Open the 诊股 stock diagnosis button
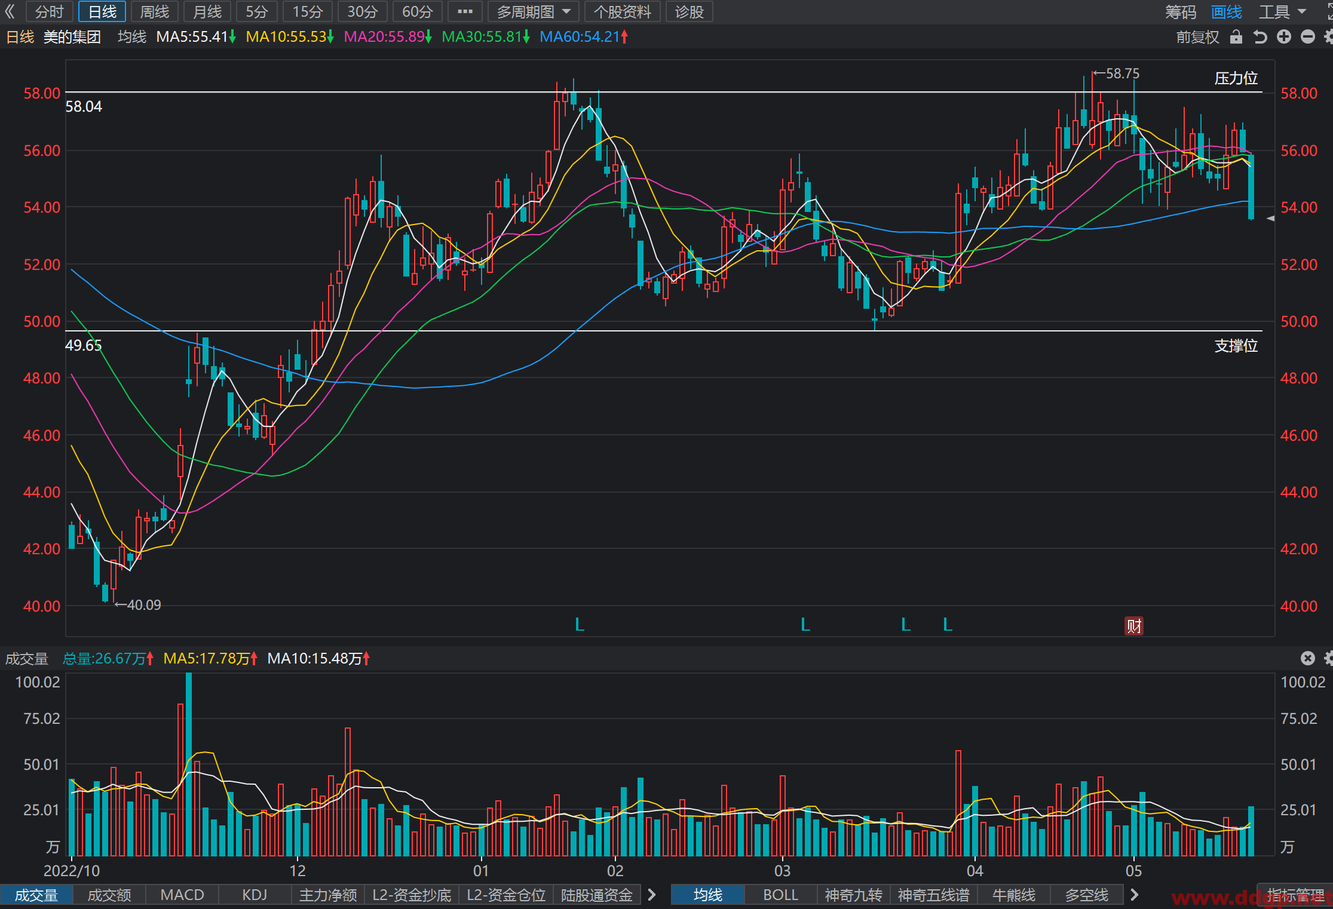This screenshot has height=909, width=1333. tap(690, 11)
